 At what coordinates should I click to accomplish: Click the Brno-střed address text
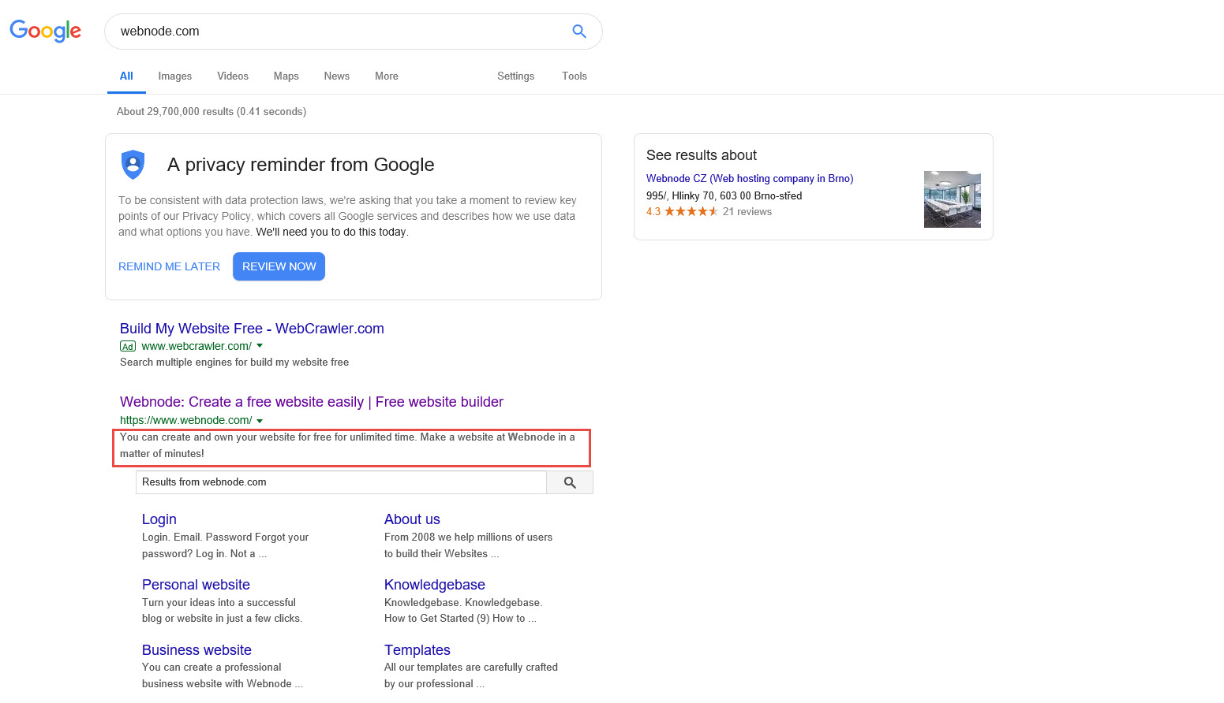tap(724, 195)
